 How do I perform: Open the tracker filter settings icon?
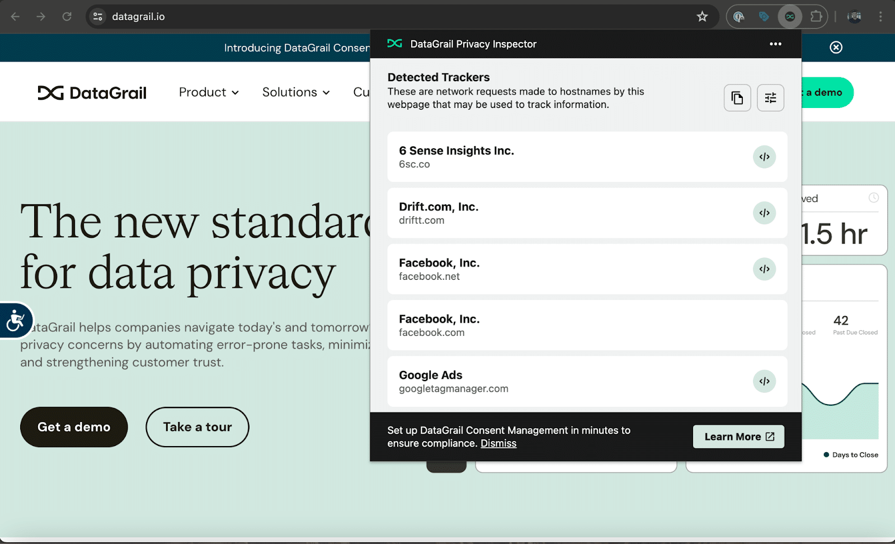click(770, 98)
